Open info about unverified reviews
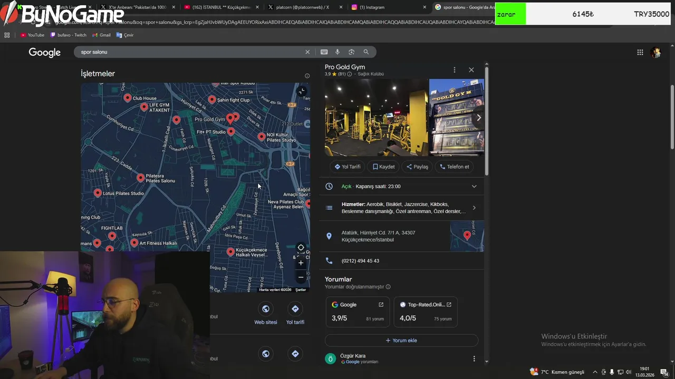Viewport: 675px width, 379px height. (x=388, y=287)
